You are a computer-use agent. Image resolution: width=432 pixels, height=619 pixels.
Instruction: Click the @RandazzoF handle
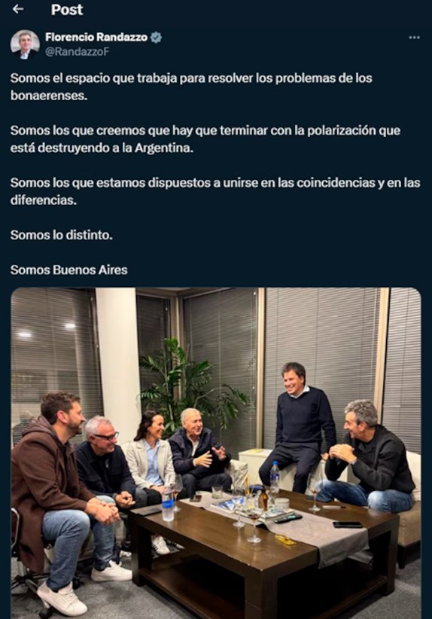click(x=77, y=52)
